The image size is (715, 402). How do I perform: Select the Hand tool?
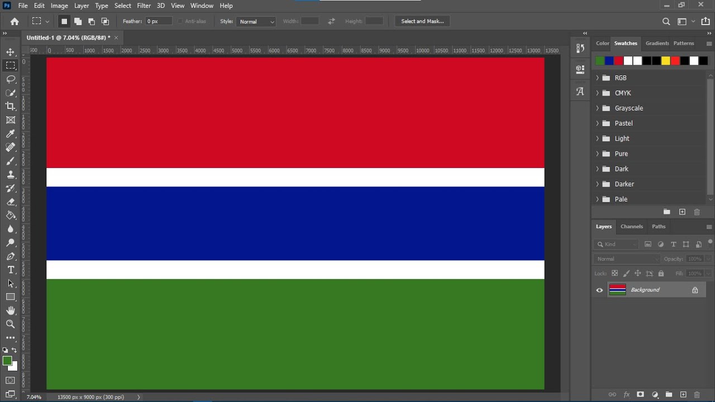11,310
